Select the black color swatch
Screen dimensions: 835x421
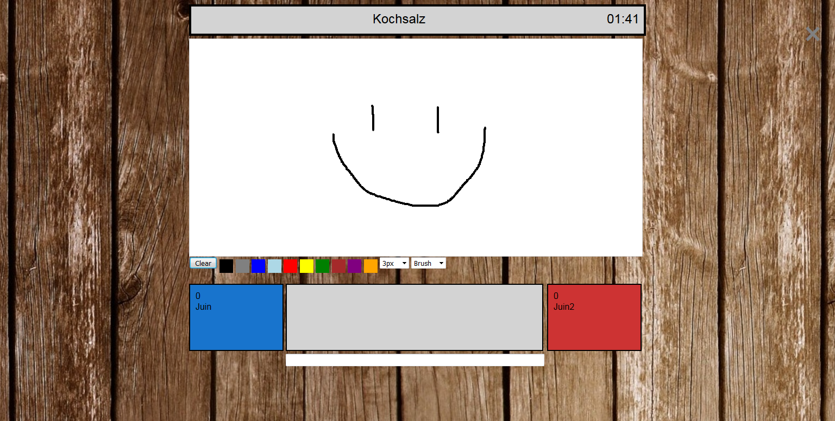click(226, 266)
